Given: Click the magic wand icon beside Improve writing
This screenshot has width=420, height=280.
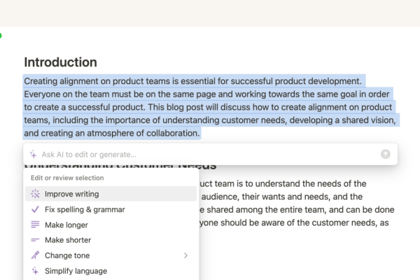Looking at the screenshot, I should click(x=35, y=194).
